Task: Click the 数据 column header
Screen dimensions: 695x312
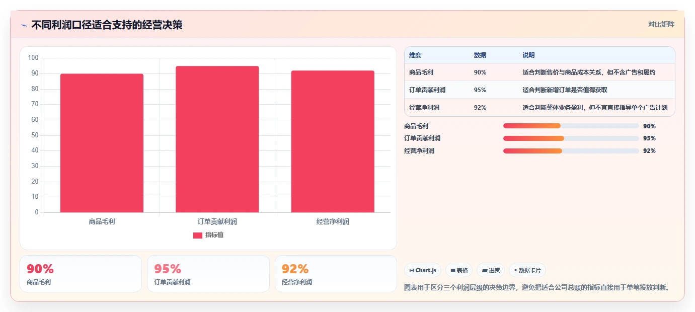Action: (x=480, y=55)
